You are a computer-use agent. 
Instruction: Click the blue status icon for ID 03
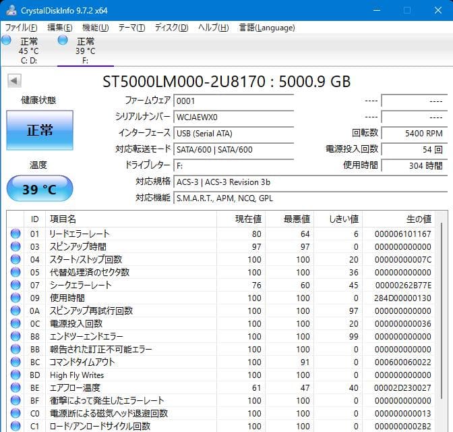click(x=16, y=246)
